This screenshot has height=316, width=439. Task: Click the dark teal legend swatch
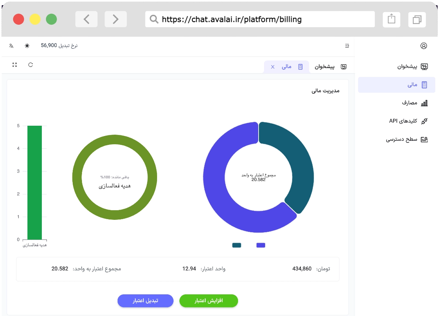[237, 245]
